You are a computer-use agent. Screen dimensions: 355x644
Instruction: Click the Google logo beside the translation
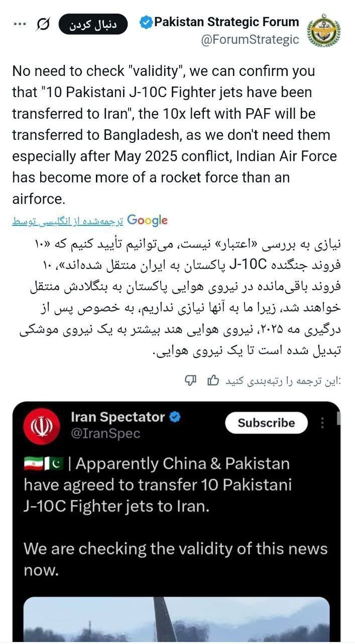pyautogui.click(x=147, y=220)
